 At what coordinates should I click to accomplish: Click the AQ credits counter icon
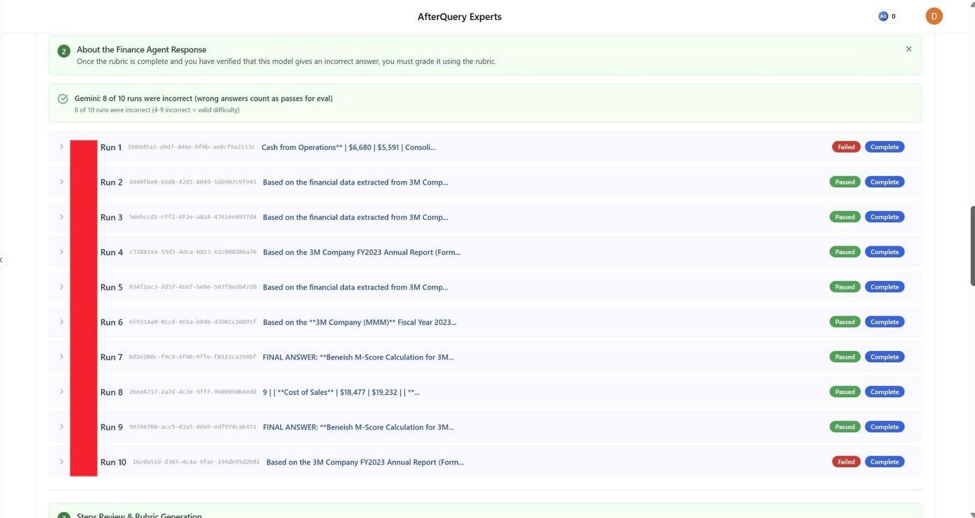tap(883, 16)
